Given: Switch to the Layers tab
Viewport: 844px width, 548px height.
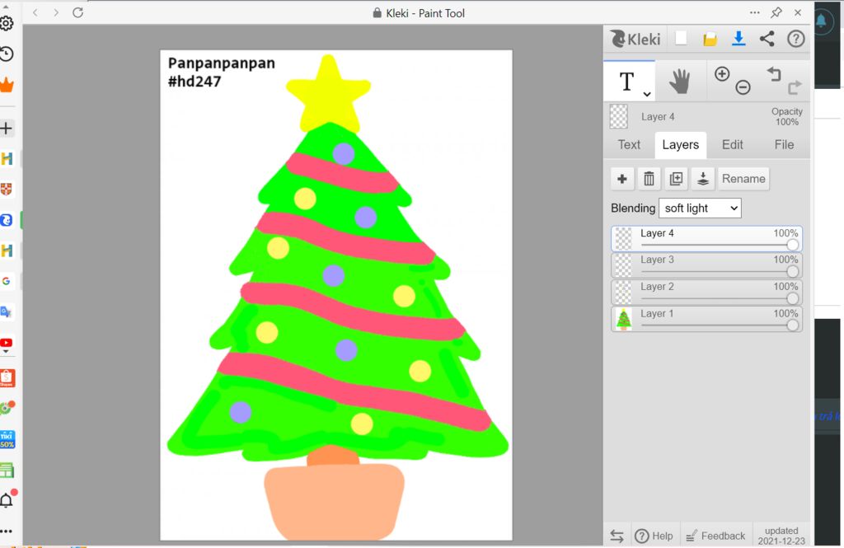Looking at the screenshot, I should pos(680,145).
